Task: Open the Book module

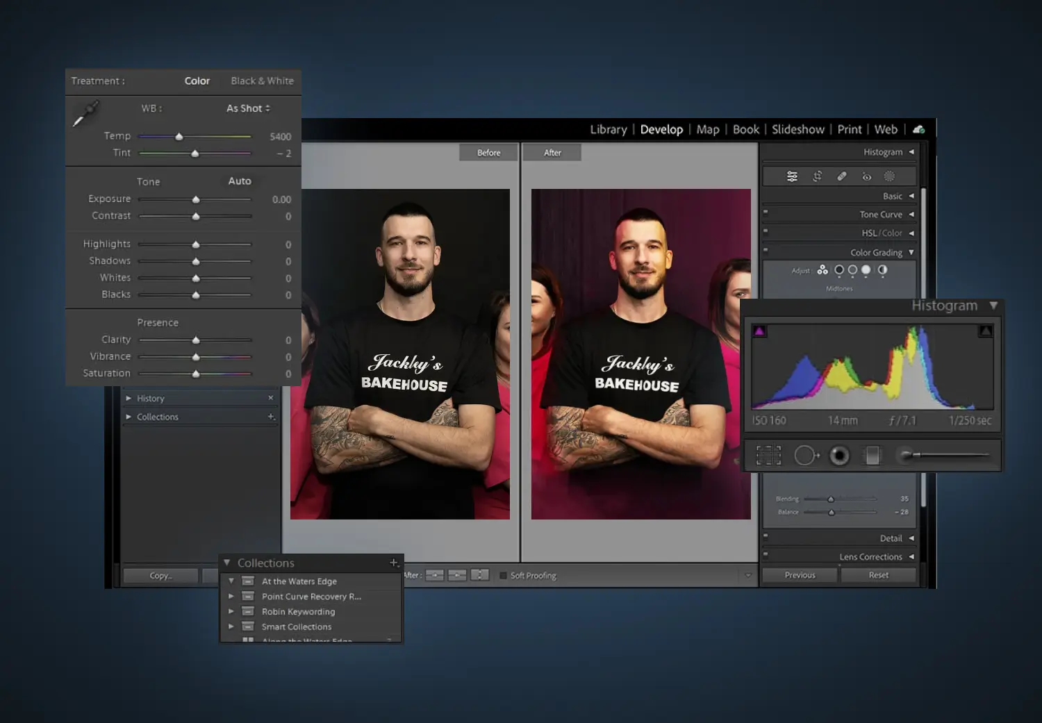Action: pos(746,130)
